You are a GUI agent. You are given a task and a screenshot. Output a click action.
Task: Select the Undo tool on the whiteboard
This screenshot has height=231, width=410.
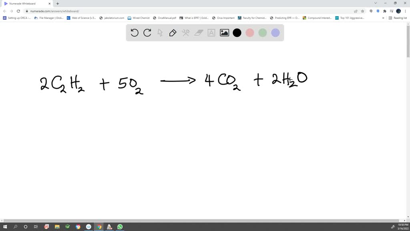point(134,33)
